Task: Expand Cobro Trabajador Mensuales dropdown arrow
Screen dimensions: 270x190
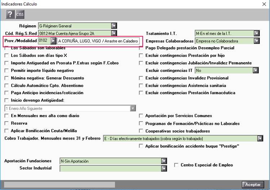Action: click(x=260, y=138)
